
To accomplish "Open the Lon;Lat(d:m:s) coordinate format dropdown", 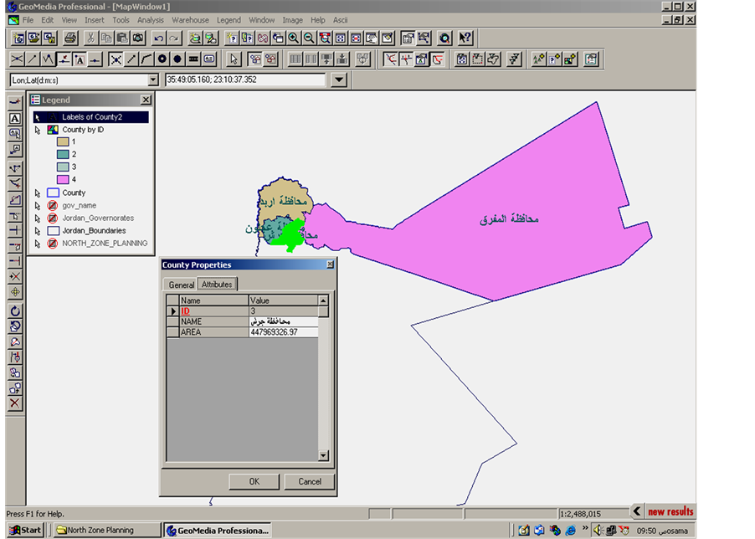I will [x=152, y=80].
